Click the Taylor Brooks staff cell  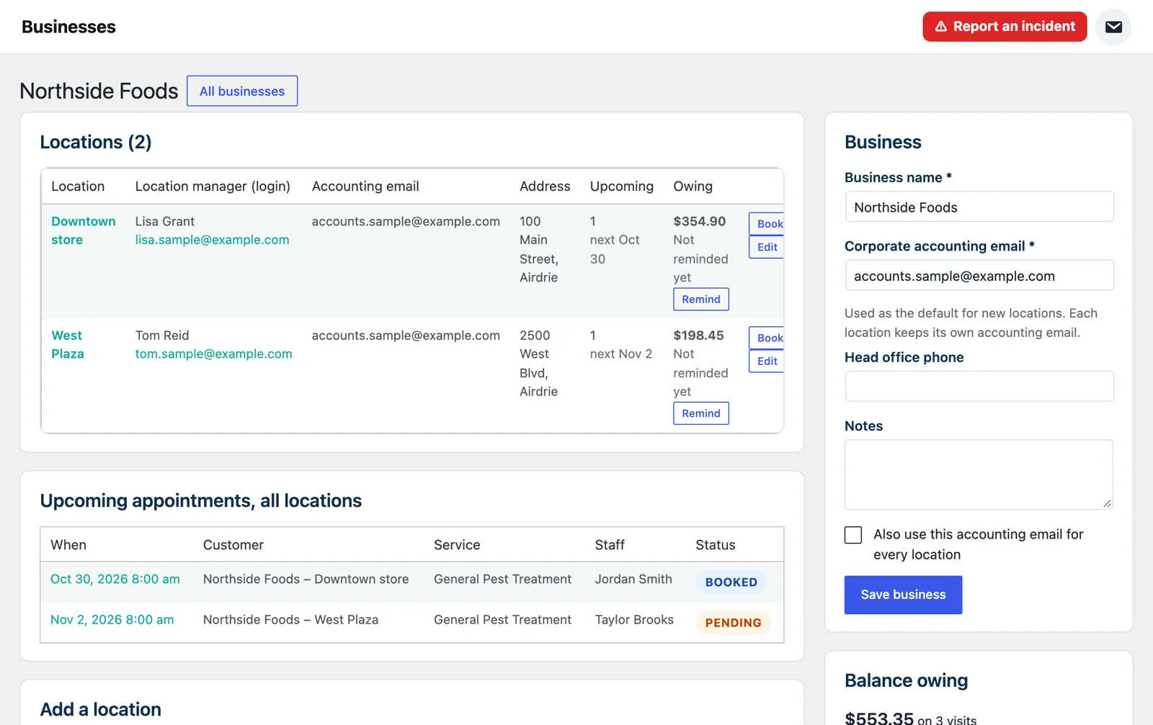click(x=634, y=620)
